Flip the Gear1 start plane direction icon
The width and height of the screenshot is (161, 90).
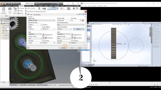click(x=46, y=38)
